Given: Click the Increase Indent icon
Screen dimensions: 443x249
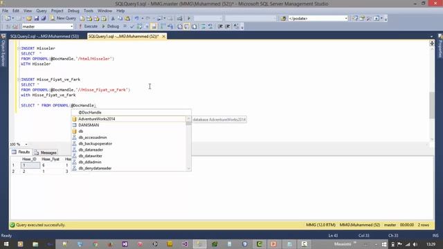Looking at the screenshot, I should [x=228, y=26].
